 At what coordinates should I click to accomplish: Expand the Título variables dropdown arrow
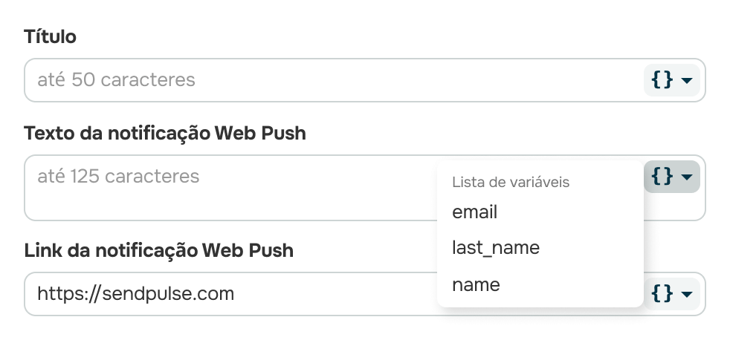coord(687,80)
